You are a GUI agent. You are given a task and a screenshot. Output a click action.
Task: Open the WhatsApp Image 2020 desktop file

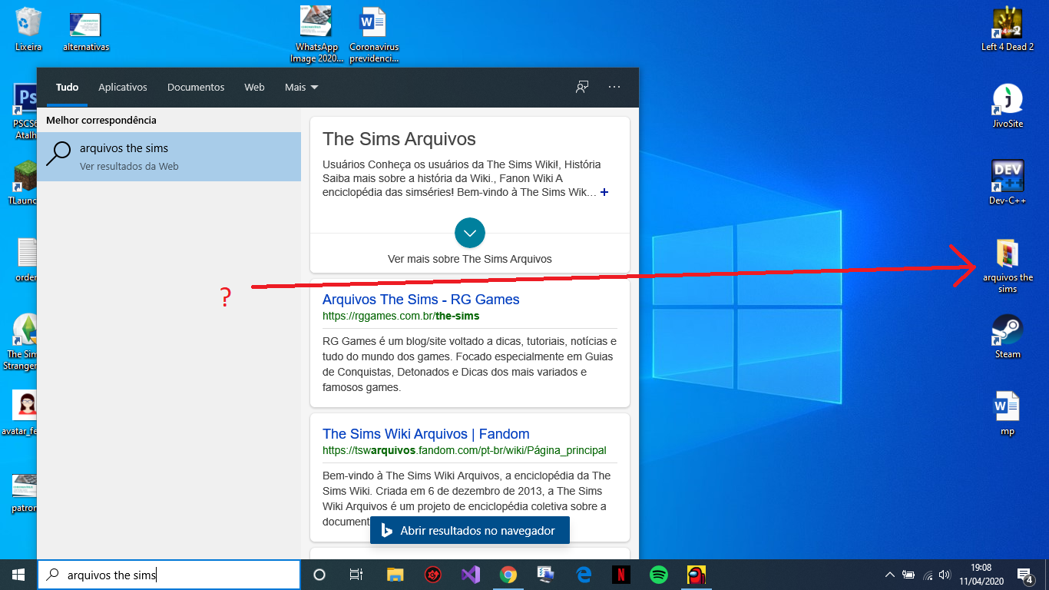coord(316,34)
